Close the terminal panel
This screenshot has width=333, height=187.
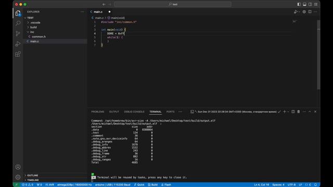[x=315, y=112]
